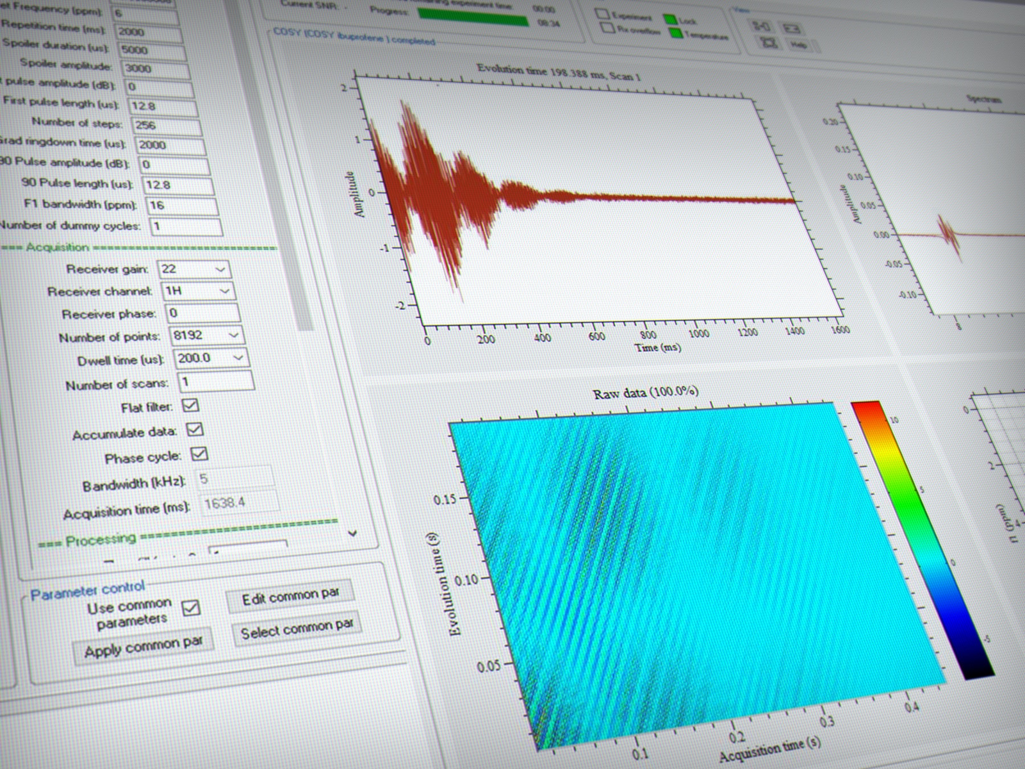Toggle the Phase cycle checkbox

[x=200, y=454]
